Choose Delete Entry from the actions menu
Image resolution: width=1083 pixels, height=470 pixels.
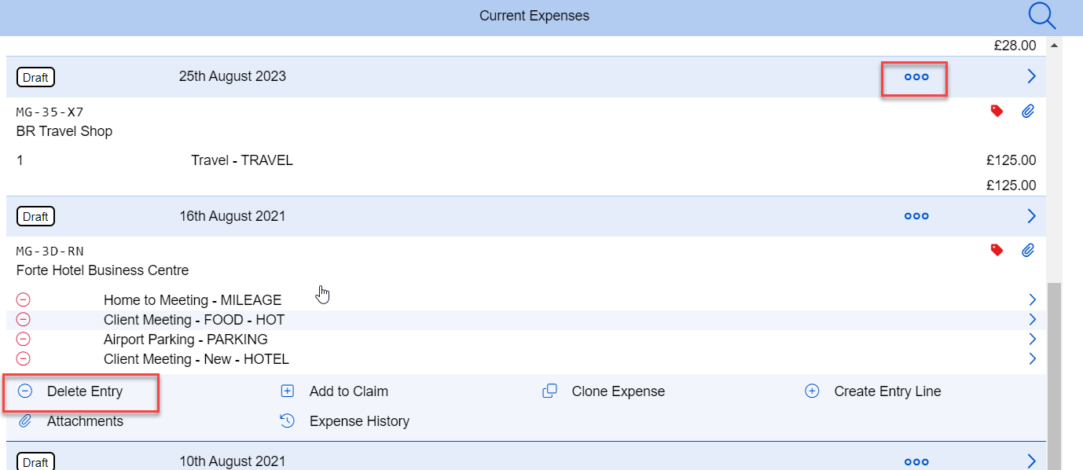(x=71, y=391)
